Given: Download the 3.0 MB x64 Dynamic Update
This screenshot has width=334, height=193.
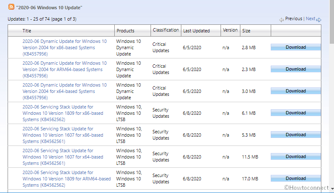Looking at the screenshot, I should click(x=296, y=91).
